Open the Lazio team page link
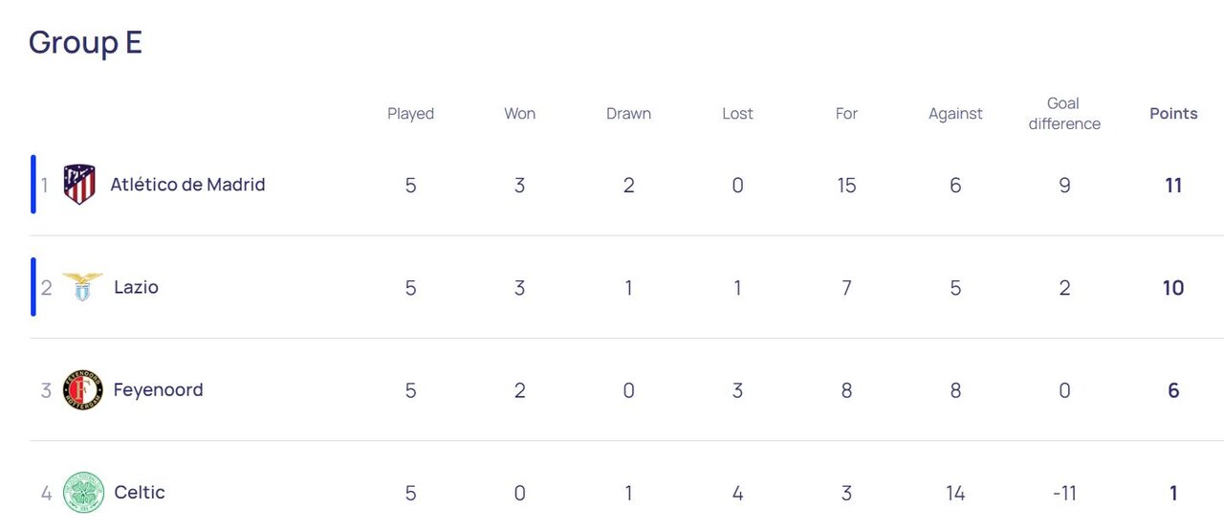 pyautogui.click(x=136, y=287)
